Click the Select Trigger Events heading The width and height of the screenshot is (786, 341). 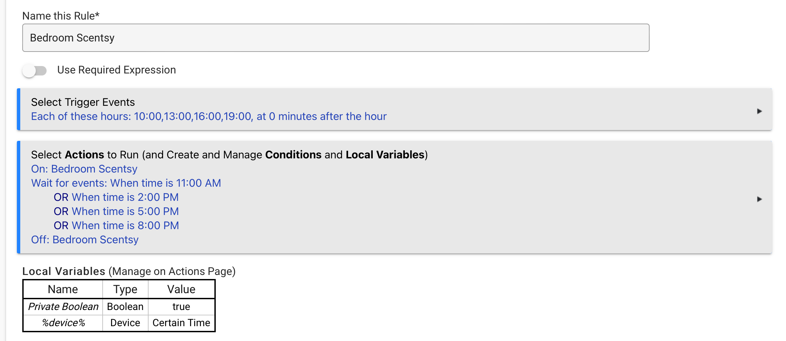[x=83, y=102]
